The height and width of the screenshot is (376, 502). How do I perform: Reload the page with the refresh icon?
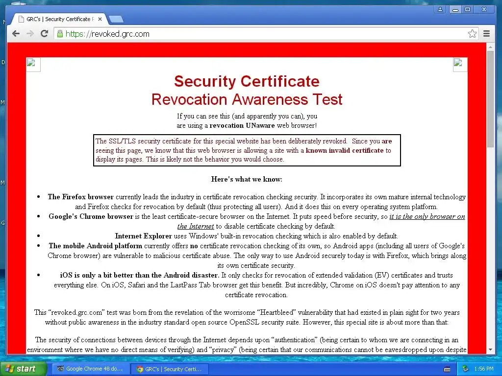coord(45,34)
